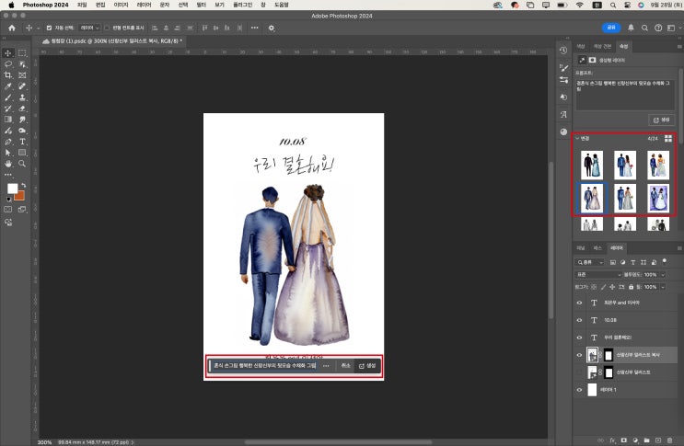Open the options bar gear settings

click(x=272, y=28)
